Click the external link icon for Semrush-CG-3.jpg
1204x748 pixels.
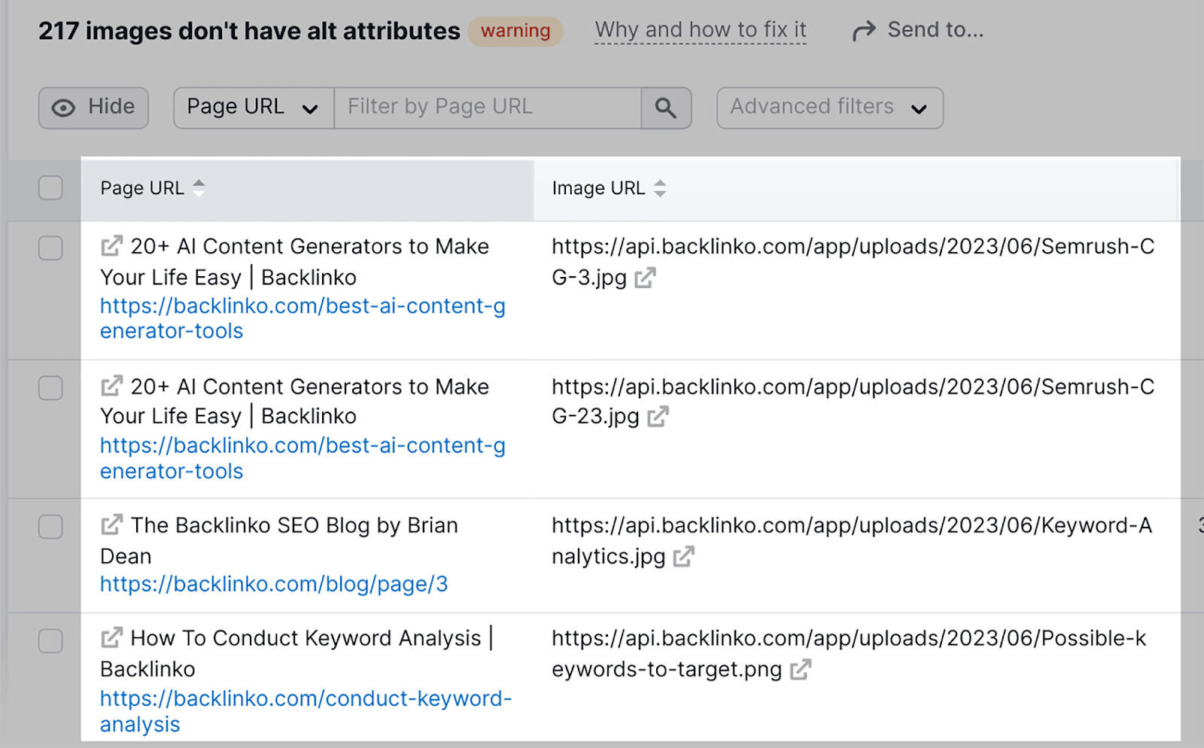tap(645, 278)
